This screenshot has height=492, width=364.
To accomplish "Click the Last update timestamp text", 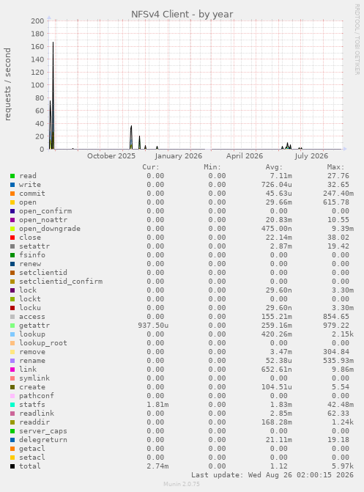I will [x=272, y=475].
